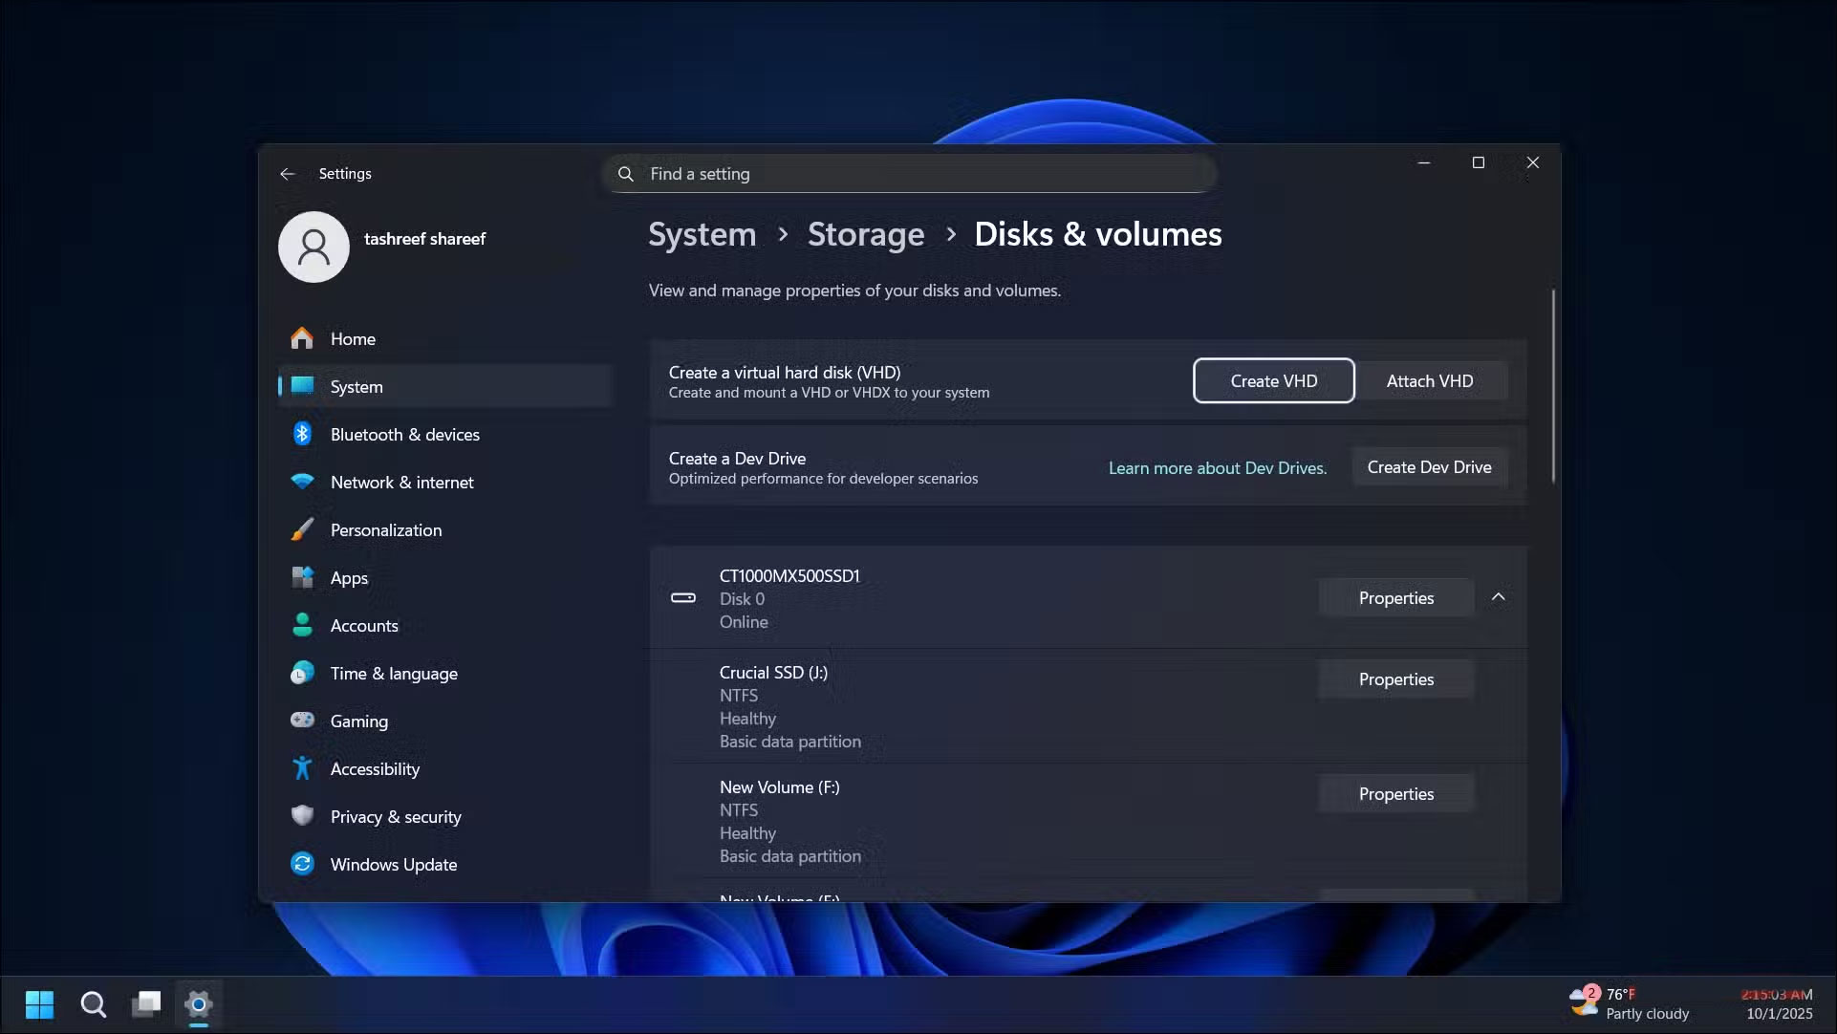Open Properties for Crucial SSD (J:)
The width and height of the screenshot is (1837, 1034).
point(1395,679)
